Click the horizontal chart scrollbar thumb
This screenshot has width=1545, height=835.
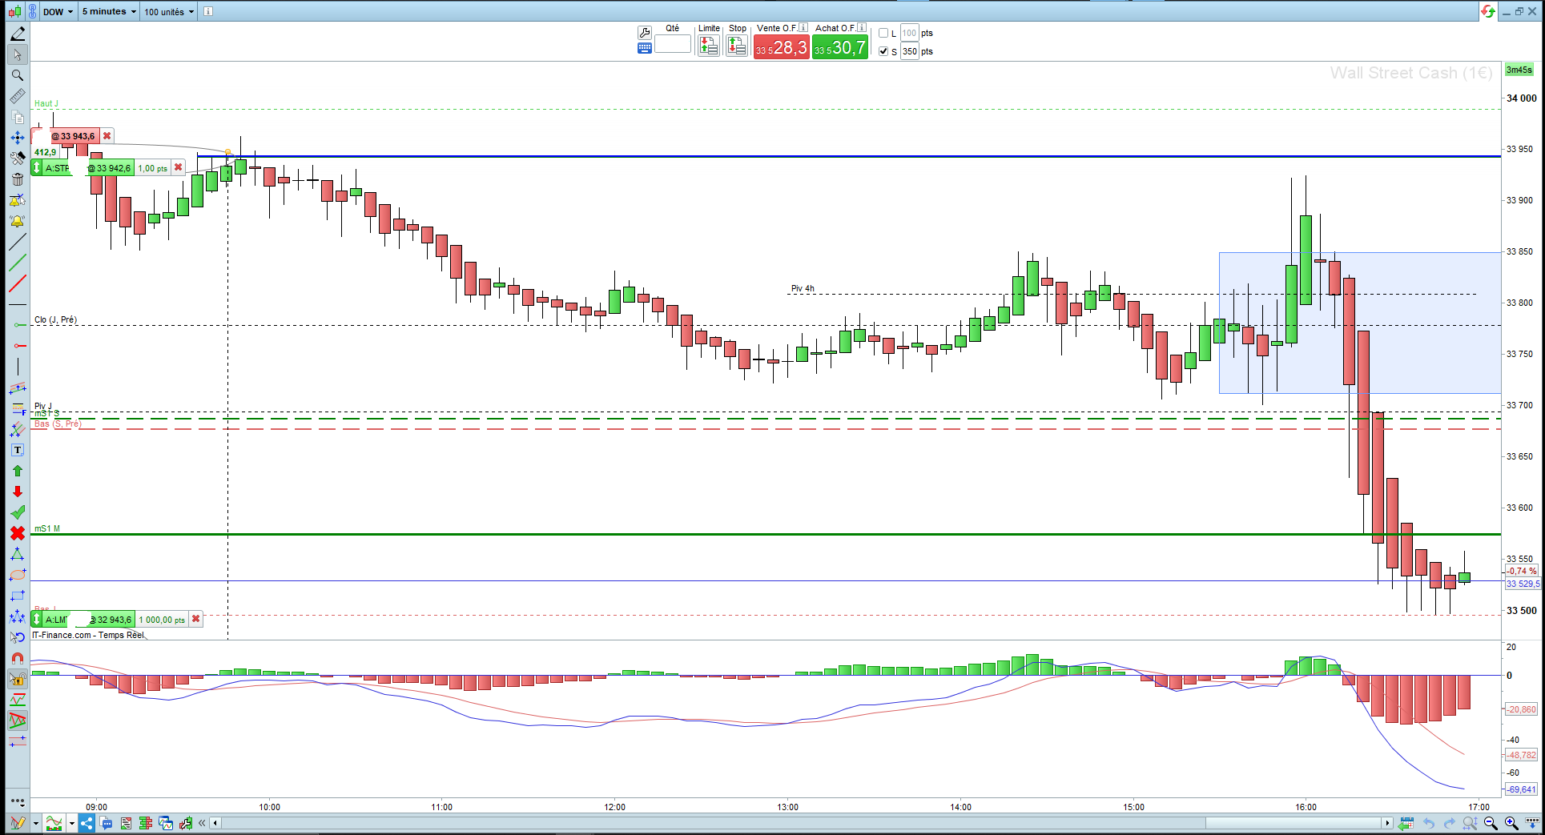1294,823
